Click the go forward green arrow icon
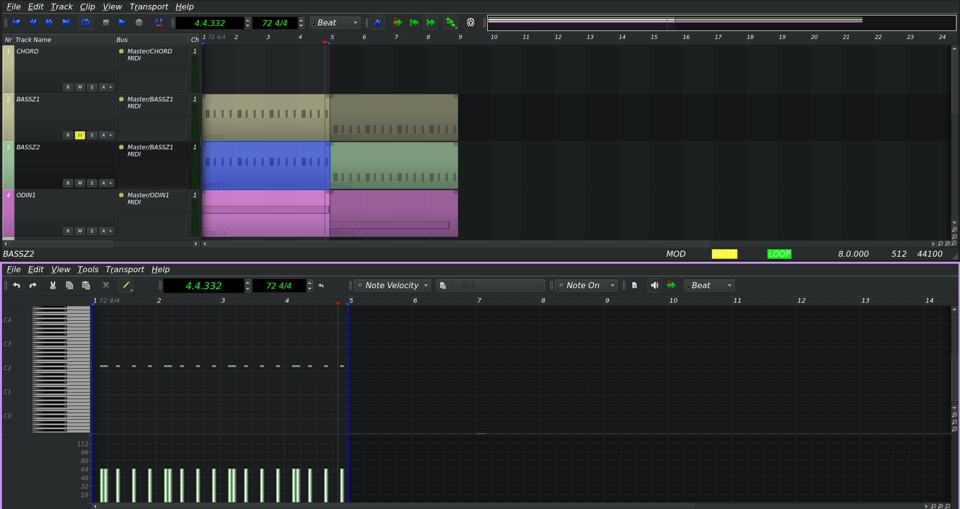Viewport: 960px width, 509px height. [x=431, y=22]
